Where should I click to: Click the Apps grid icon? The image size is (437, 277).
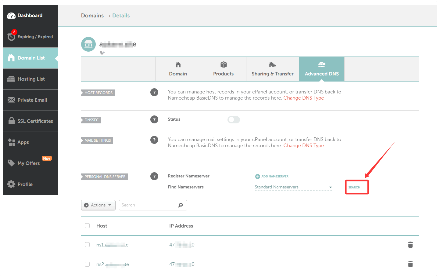click(x=12, y=142)
